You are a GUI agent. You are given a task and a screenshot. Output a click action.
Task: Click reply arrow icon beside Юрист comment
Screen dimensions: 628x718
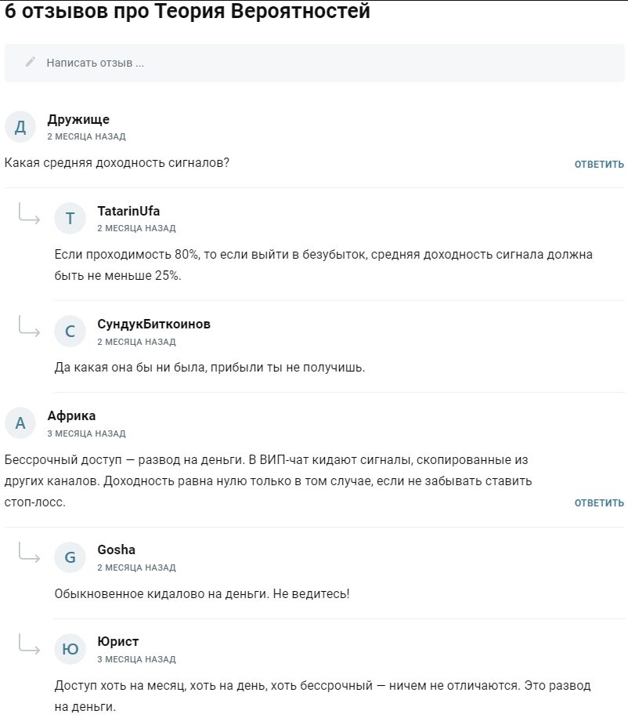pos(30,645)
